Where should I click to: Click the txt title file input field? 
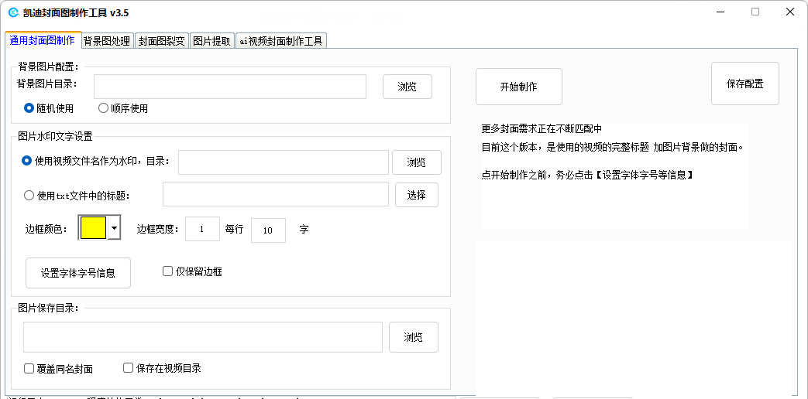tap(276, 194)
